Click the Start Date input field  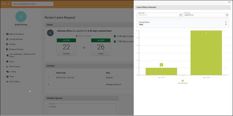pyautogui.click(x=159, y=15)
